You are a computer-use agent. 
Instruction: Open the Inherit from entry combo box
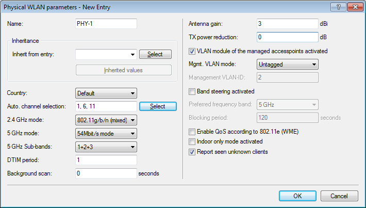[106, 54]
